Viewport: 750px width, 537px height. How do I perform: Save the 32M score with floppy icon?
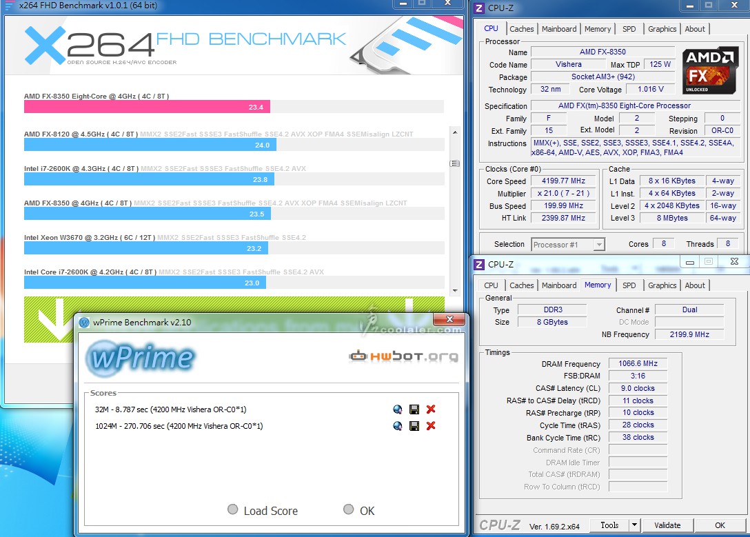point(414,409)
